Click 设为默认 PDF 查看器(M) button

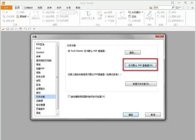(x=140, y=65)
